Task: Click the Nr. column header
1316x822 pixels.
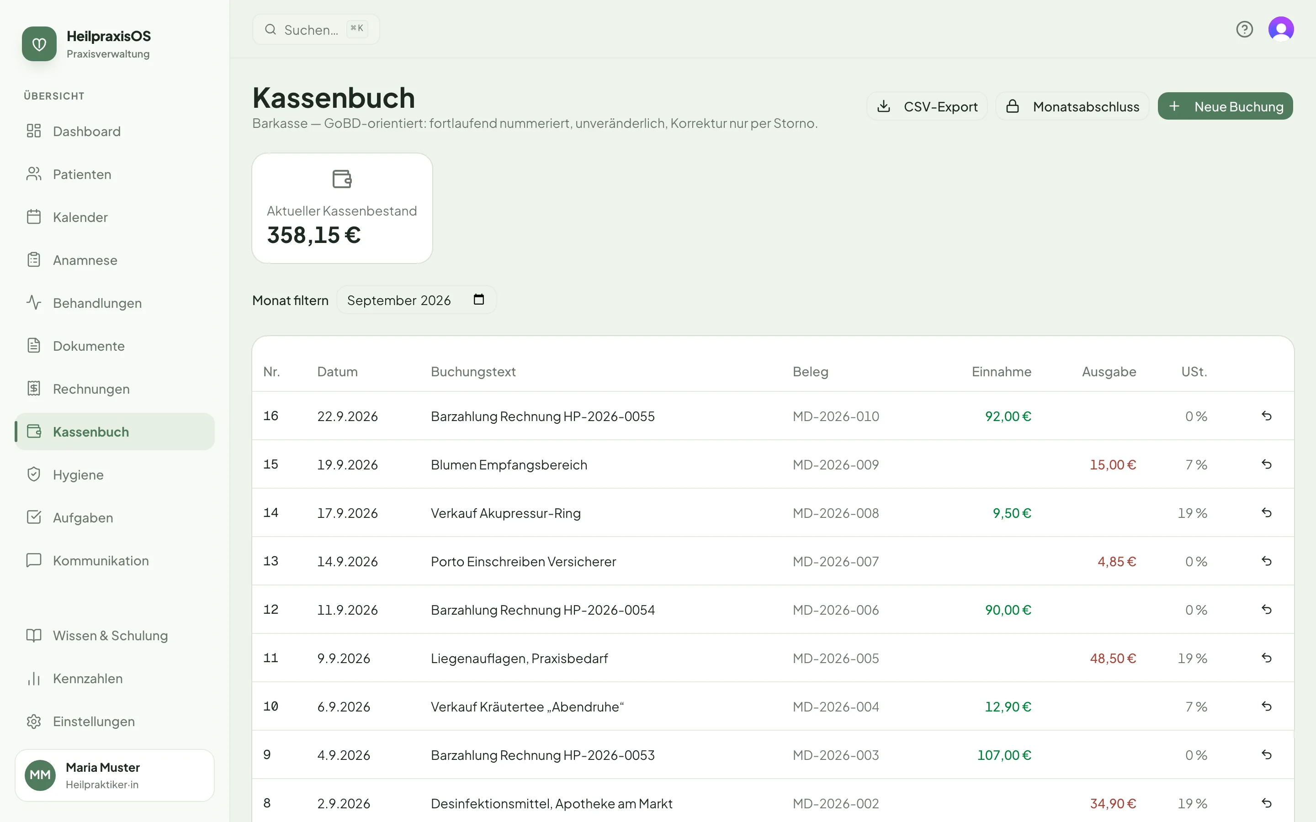Action: (x=271, y=372)
